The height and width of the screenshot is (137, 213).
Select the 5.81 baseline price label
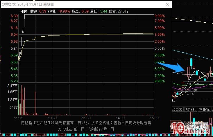tap(14, 49)
